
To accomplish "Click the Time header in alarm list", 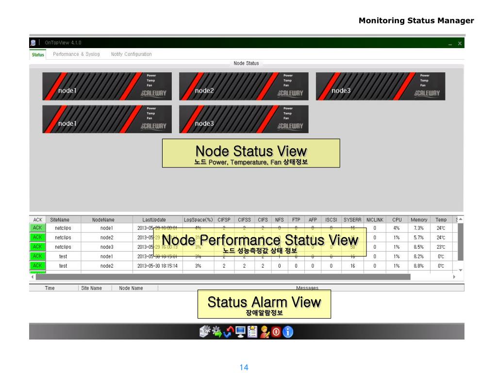I will point(50,288).
